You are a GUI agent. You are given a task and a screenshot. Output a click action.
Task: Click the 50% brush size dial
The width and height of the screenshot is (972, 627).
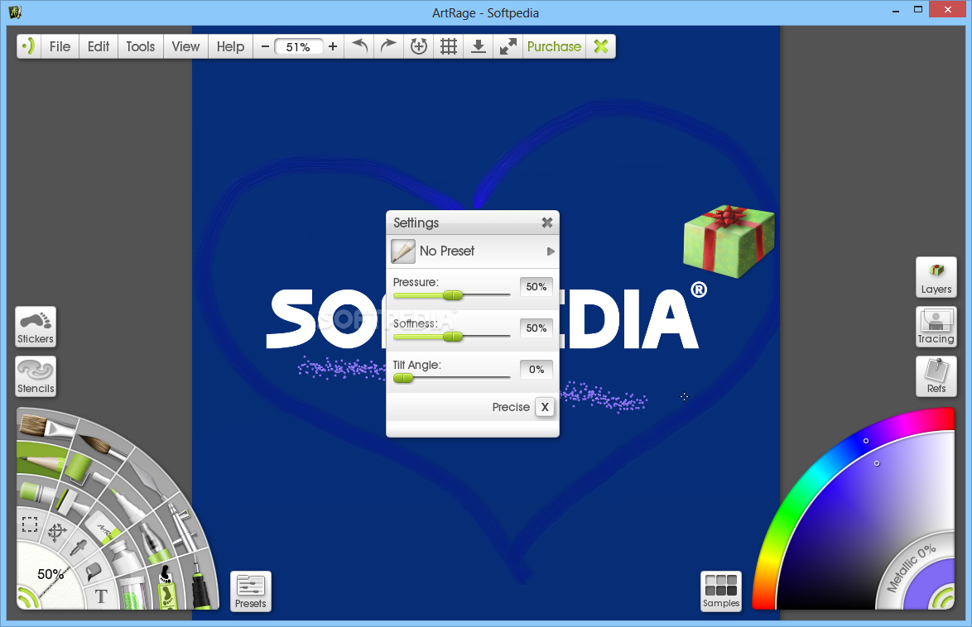tap(51, 575)
